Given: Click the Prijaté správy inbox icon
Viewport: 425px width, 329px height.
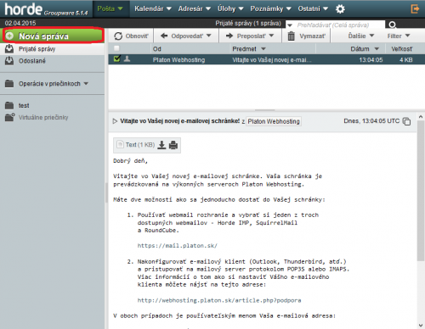Looking at the screenshot, I should (9, 48).
